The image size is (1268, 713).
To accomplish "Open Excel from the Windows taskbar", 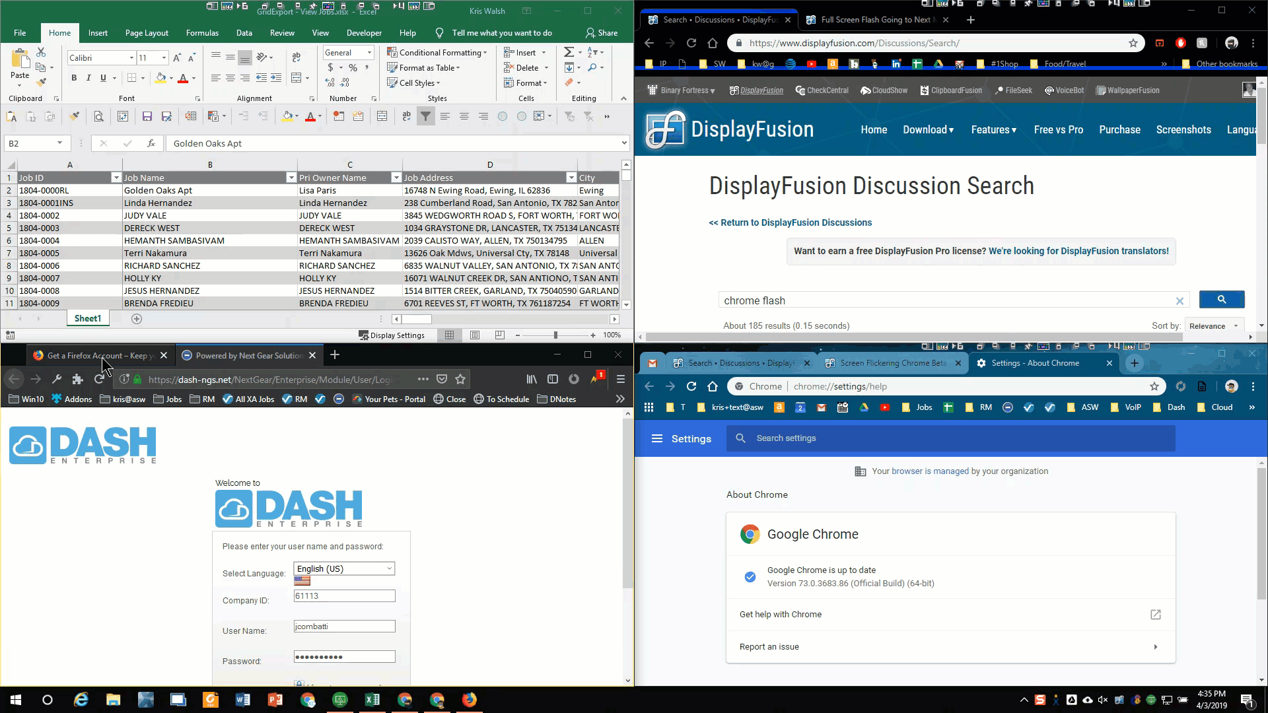I will click(x=372, y=700).
